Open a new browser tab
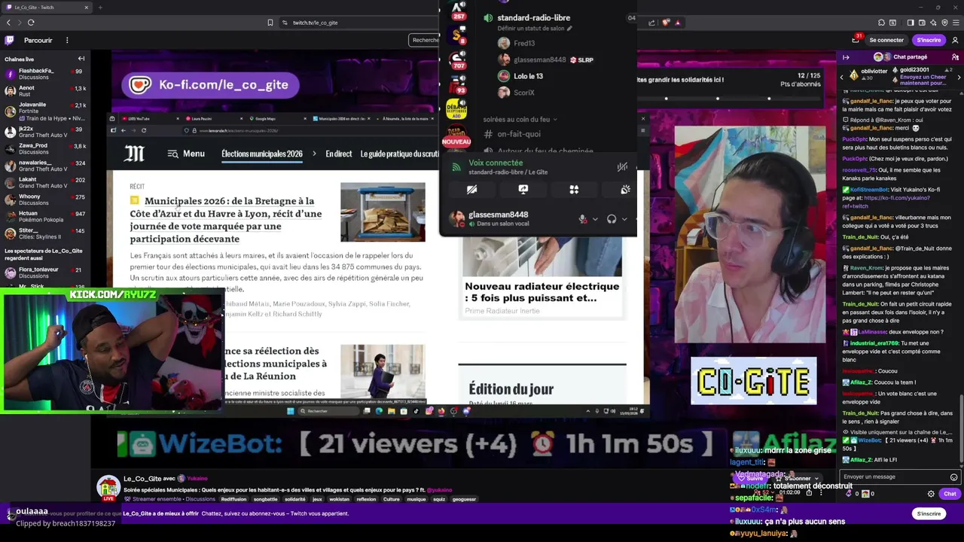 (100, 8)
